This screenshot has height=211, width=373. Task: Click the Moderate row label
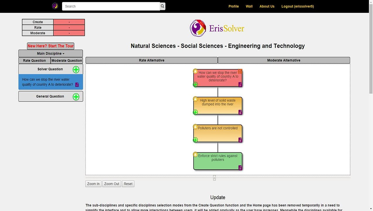click(x=38, y=33)
